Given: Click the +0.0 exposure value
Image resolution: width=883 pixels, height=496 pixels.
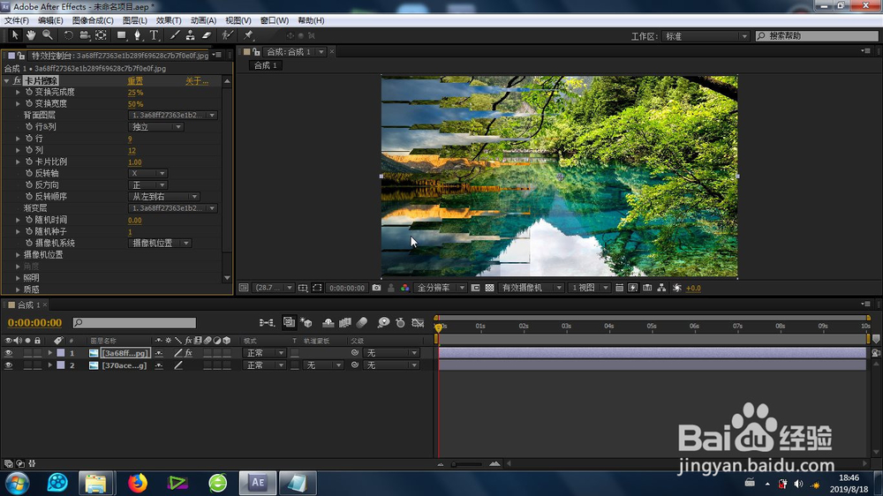Looking at the screenshot, I should click(x=693, y=288).
